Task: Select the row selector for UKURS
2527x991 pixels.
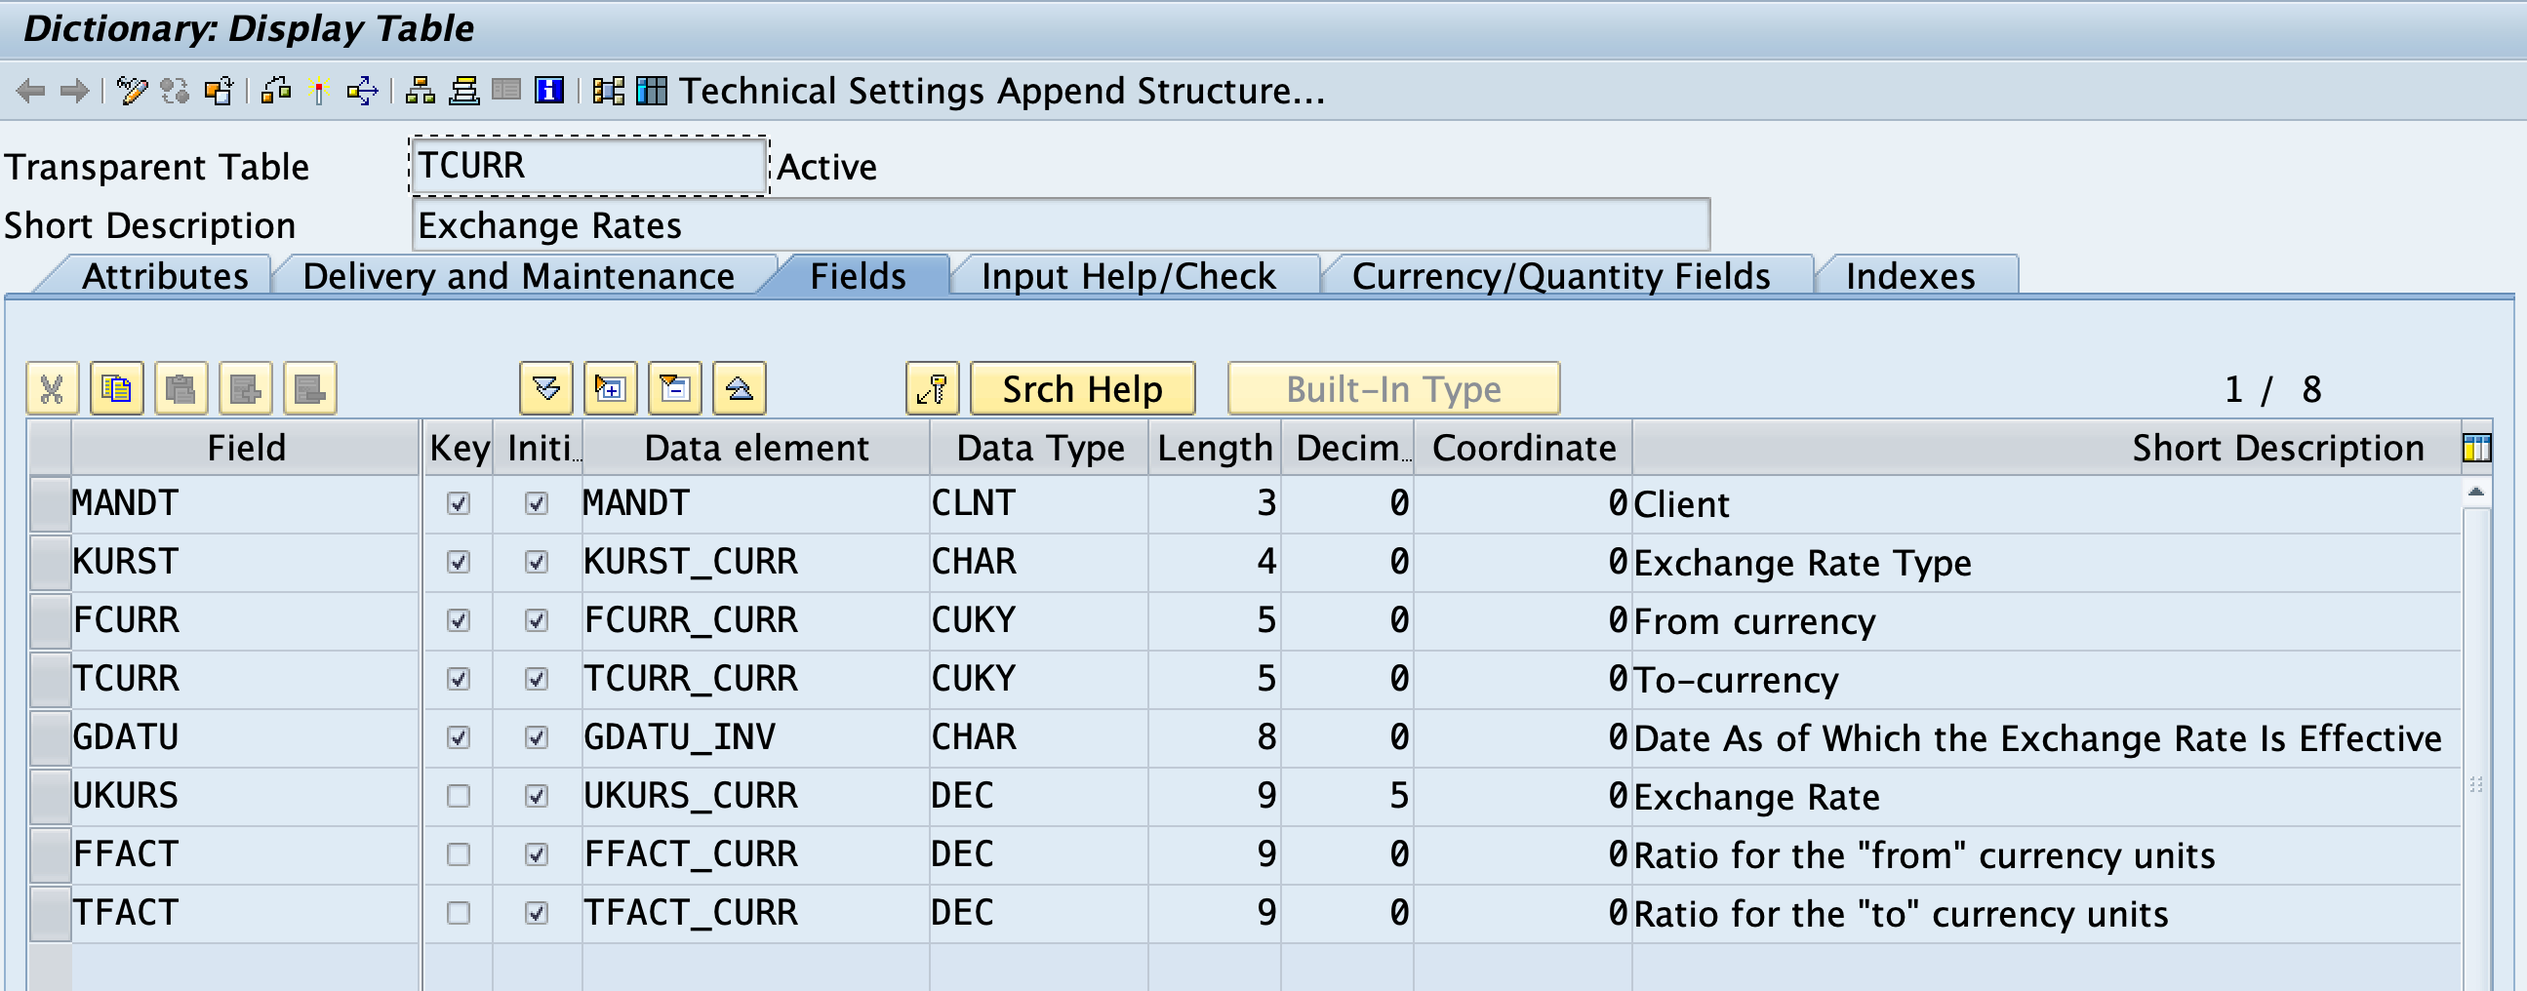Action: [49, 796]
